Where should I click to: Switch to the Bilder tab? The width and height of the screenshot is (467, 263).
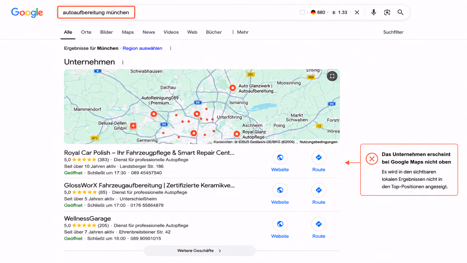point(106,32)
